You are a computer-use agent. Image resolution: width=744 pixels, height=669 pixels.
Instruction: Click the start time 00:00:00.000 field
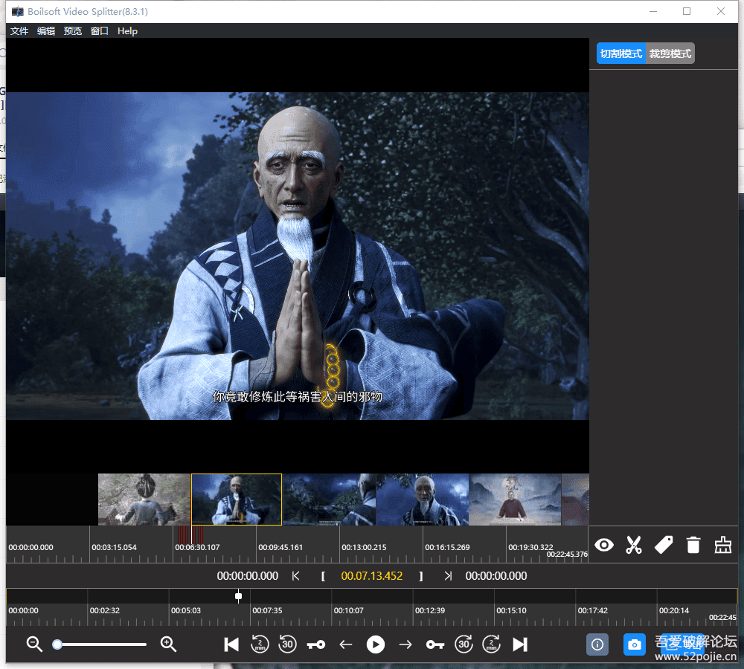248,575
